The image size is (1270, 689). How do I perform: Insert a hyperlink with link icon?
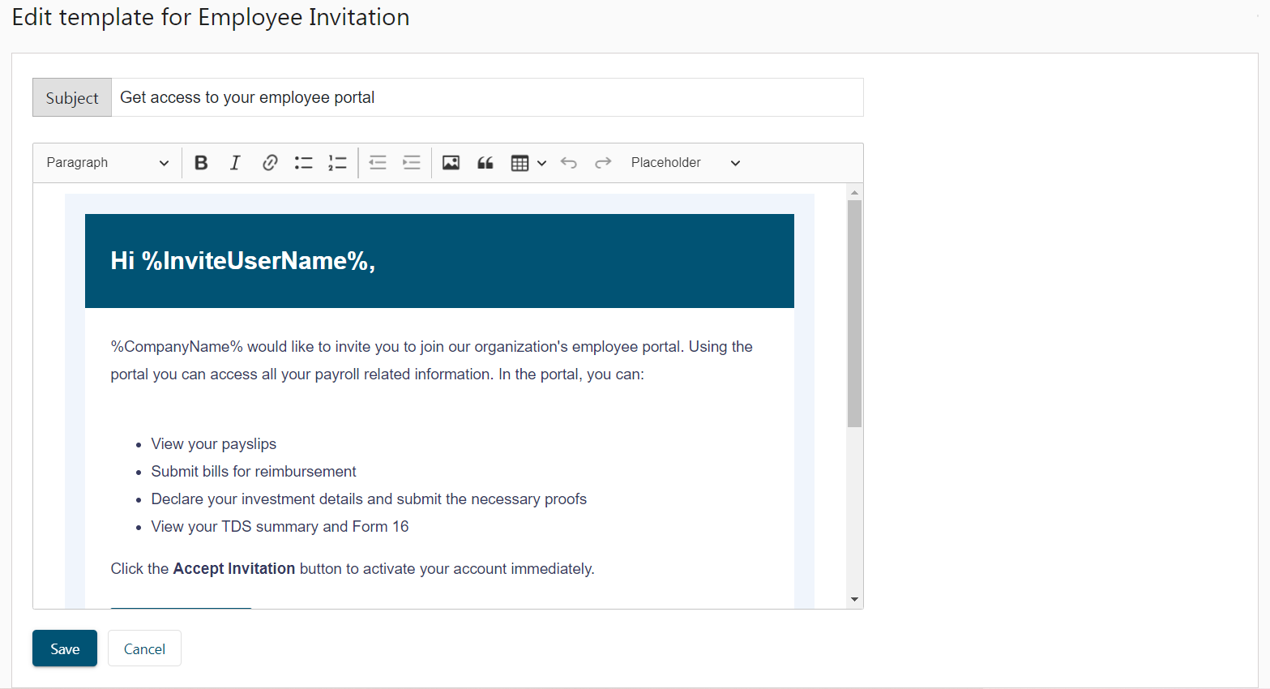[x=270, y=163]
